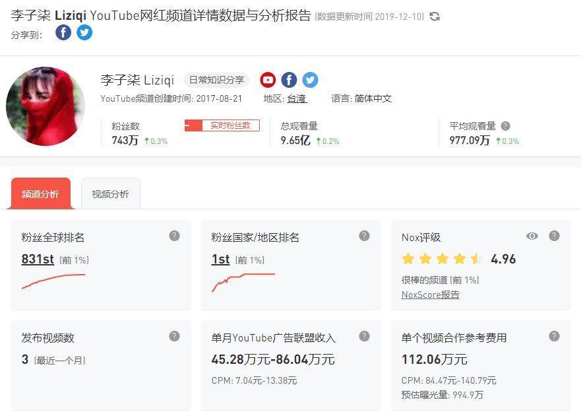Toggle Nox评级 visibility eye icon
Screen dimensions: 581x416
click(532, 236)
